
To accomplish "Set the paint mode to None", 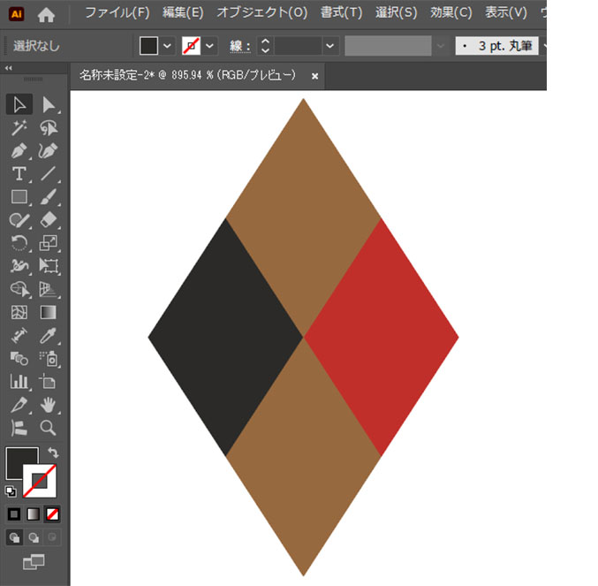I will point(53,514).
